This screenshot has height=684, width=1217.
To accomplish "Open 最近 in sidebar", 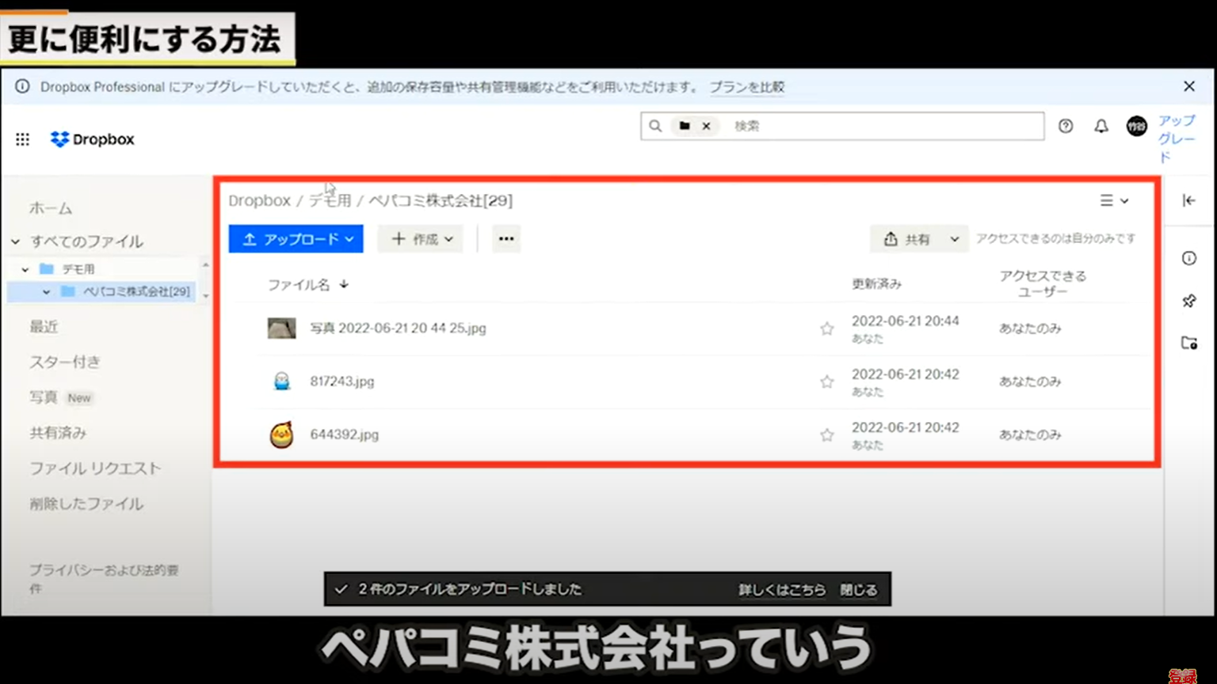I will click(x=44, y=326).
